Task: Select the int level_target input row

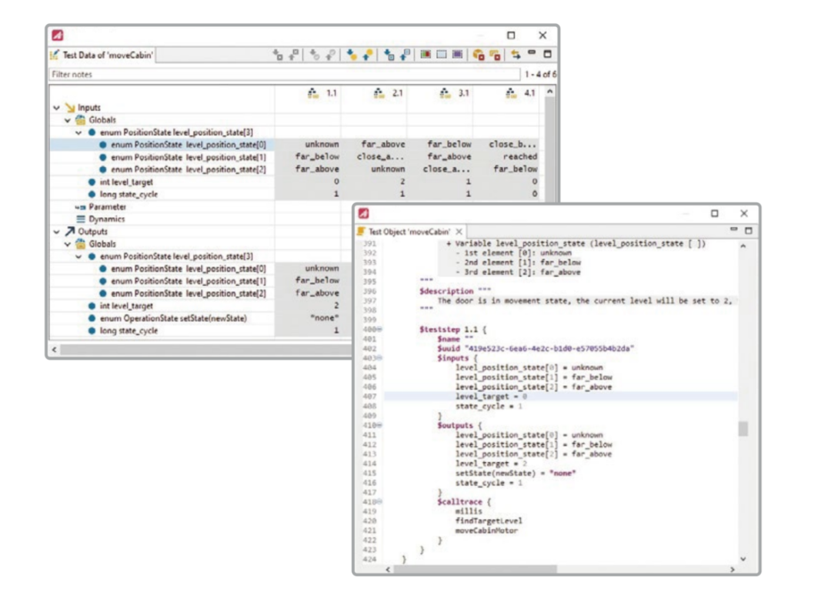Action: pyautogui.click(x=162, y=182)
